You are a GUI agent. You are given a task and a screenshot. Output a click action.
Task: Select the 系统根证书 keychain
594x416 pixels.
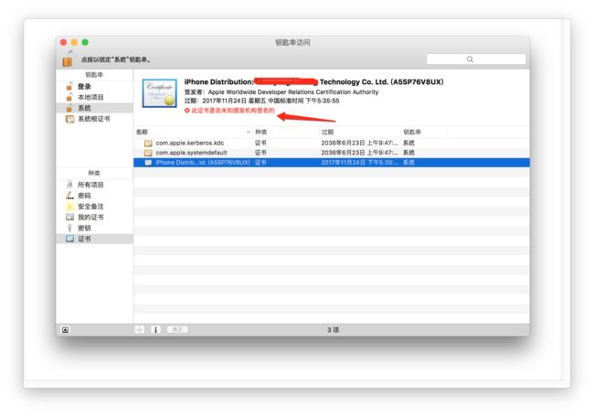tap(94, 119)
